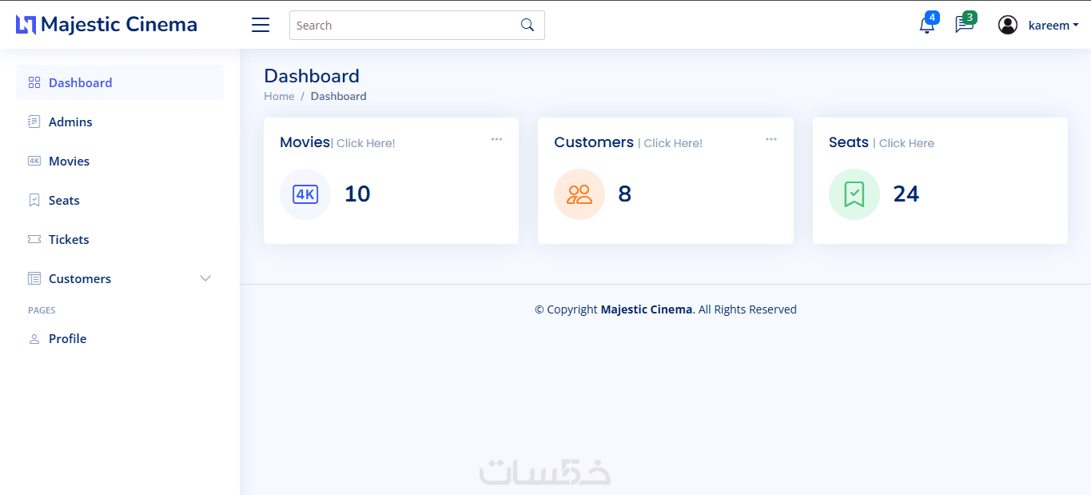Image resolution: width=1091 pixels, height=495 pixels.
Task: Click the notifications bell icon
Action: pos(926,26)
